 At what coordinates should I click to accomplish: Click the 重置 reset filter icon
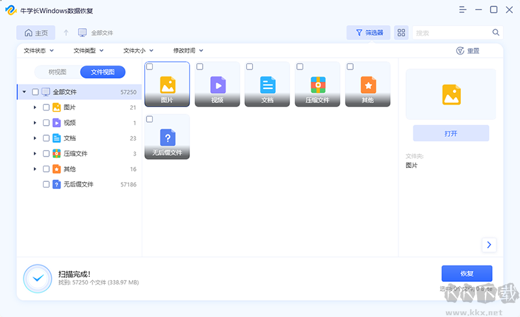tap(460, 51)
